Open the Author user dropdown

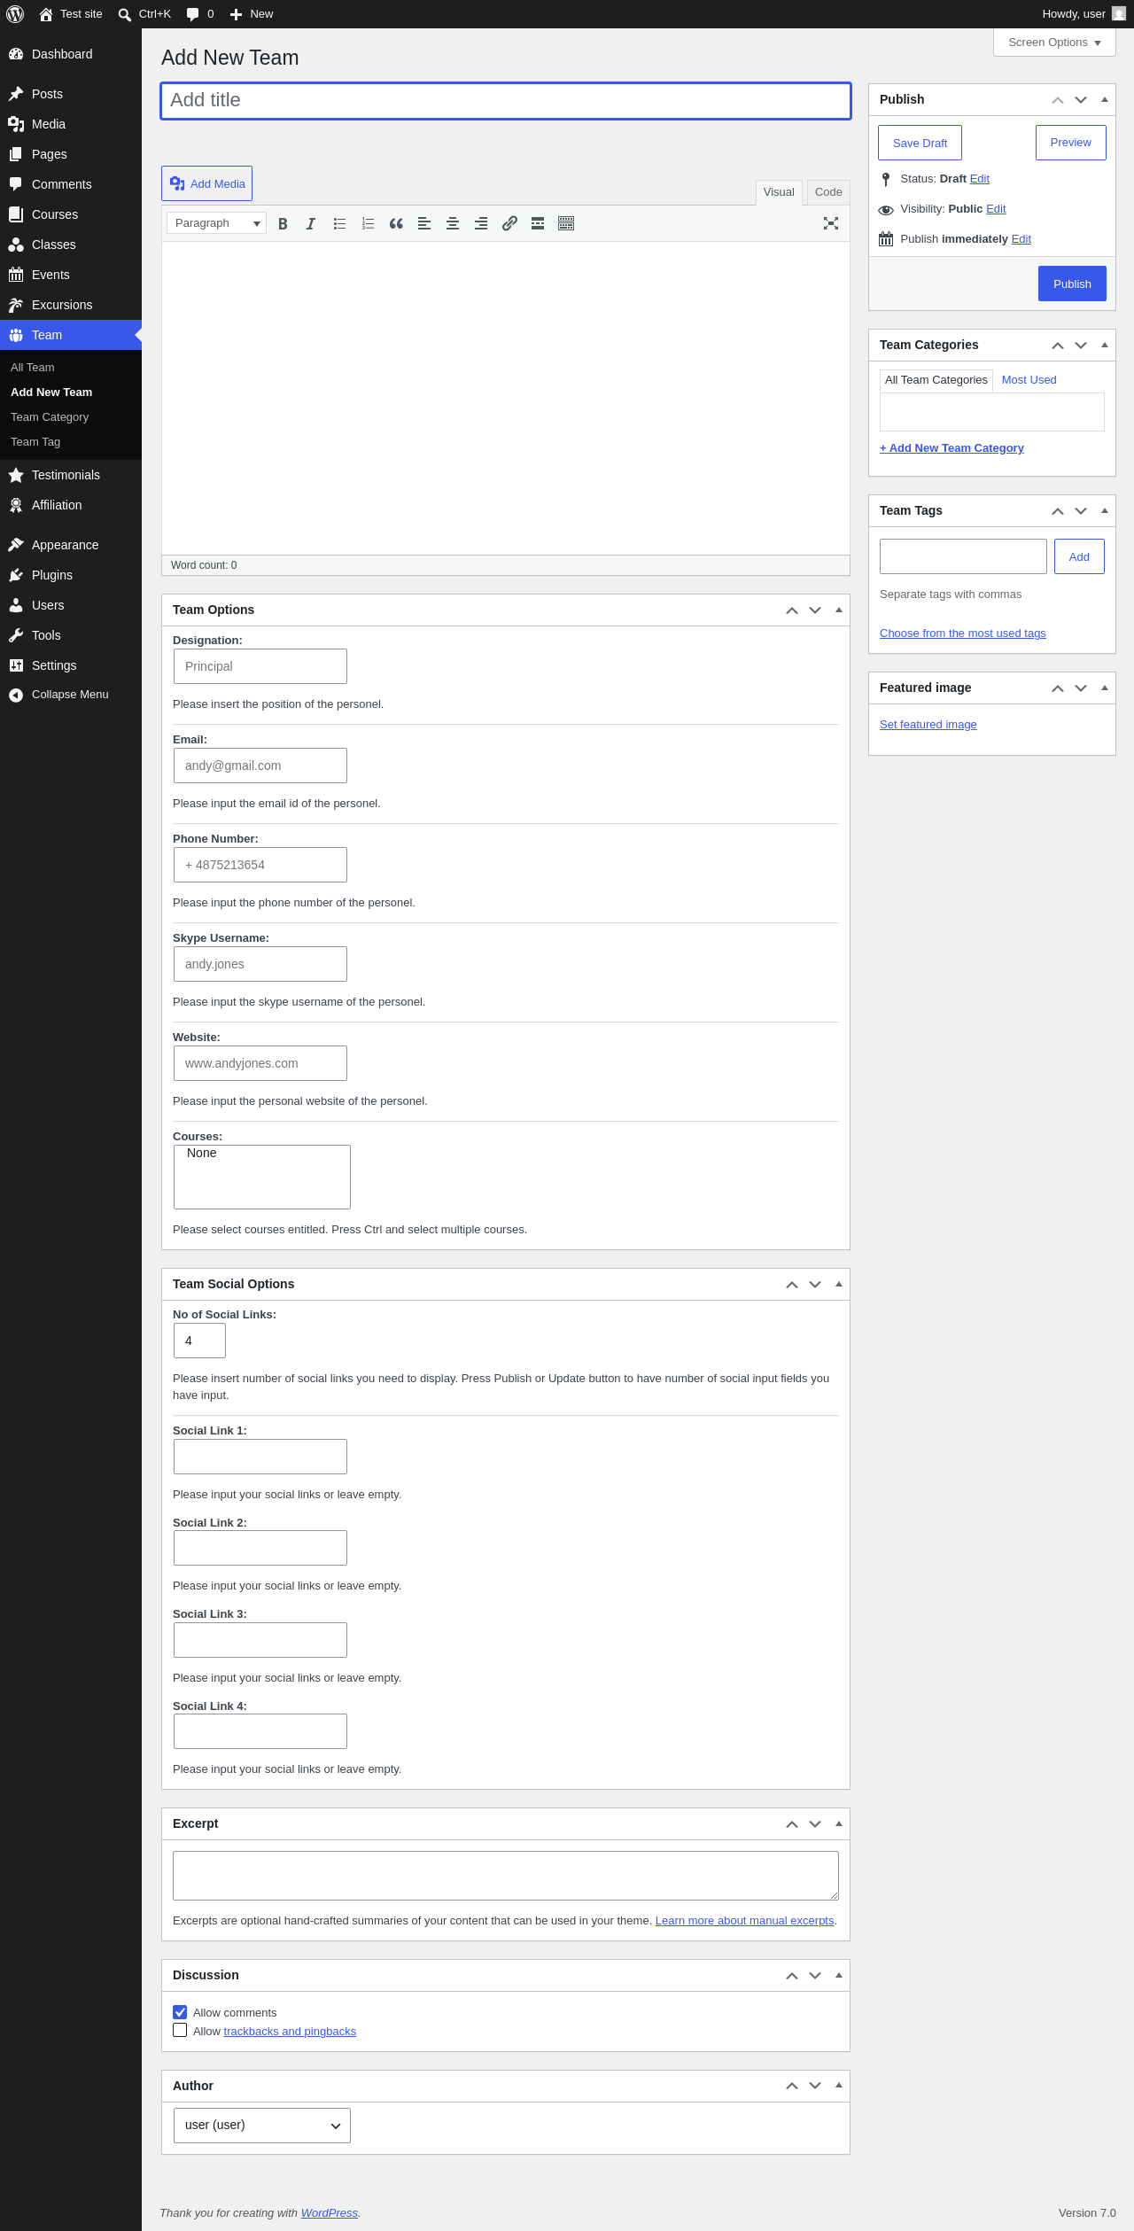pyautogui.click(x=262, y=2125)
